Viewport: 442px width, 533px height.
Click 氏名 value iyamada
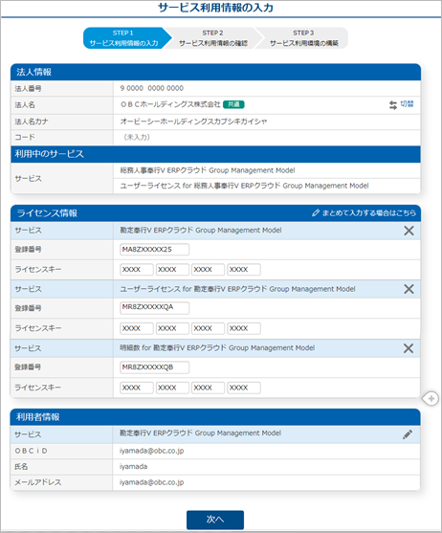pyautogui.click(x=133, y=466)
